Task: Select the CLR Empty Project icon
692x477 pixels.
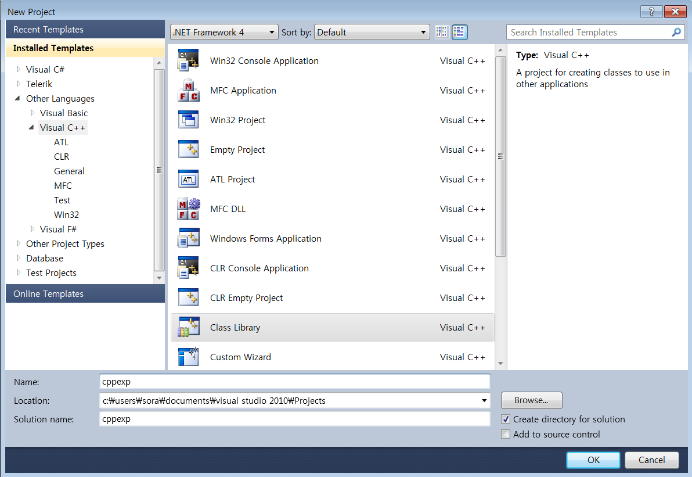Action: [x=188, y=297]
